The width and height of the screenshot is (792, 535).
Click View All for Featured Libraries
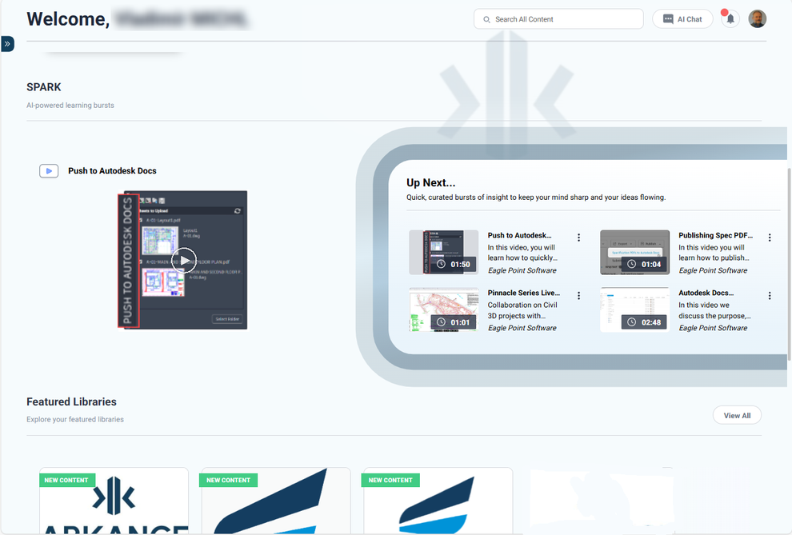tap(737, 415)
